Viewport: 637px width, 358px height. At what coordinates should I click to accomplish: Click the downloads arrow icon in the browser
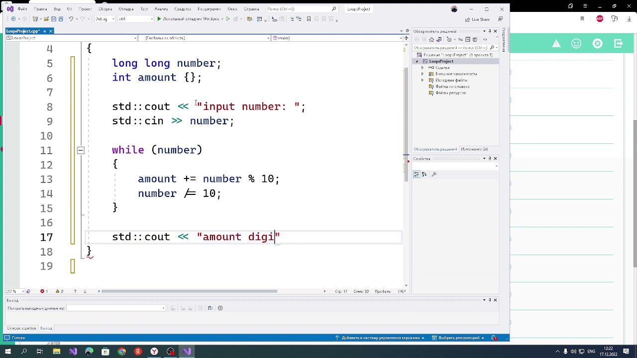pos(629,19)
